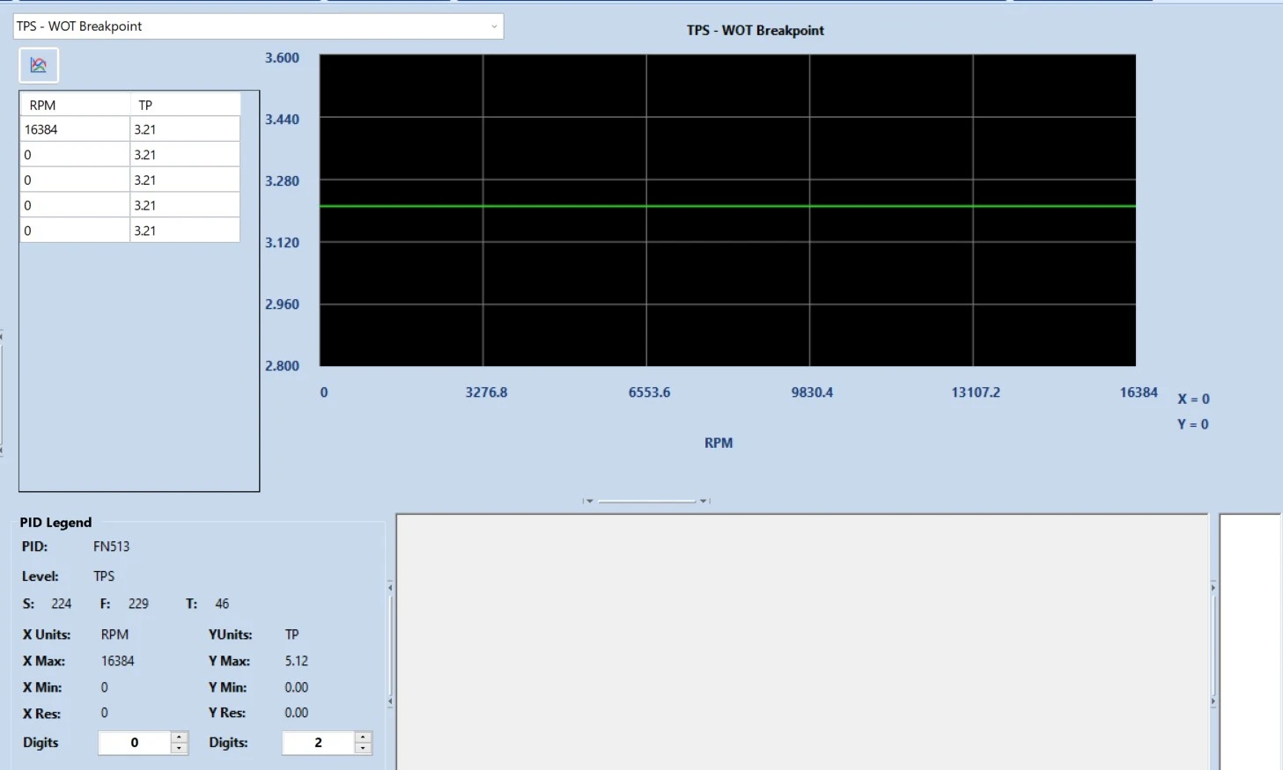1283x770 pixels.
Task: Click the chart title TPS - WOT Breakpoint
Action: tap(756, 30)
